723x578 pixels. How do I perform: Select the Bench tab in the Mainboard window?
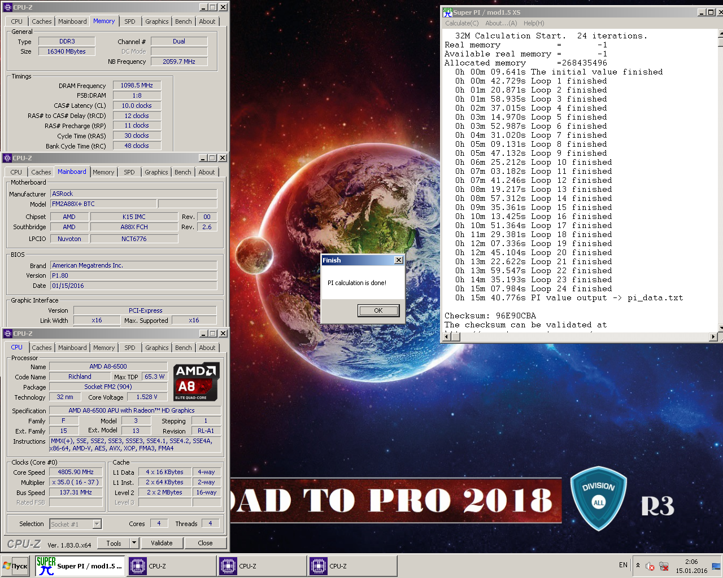pos(183,172)
